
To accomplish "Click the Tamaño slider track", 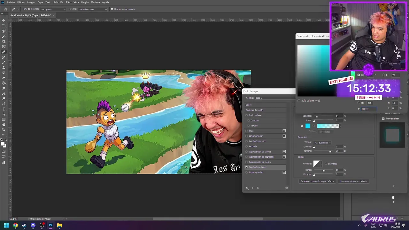I will 323,151.
